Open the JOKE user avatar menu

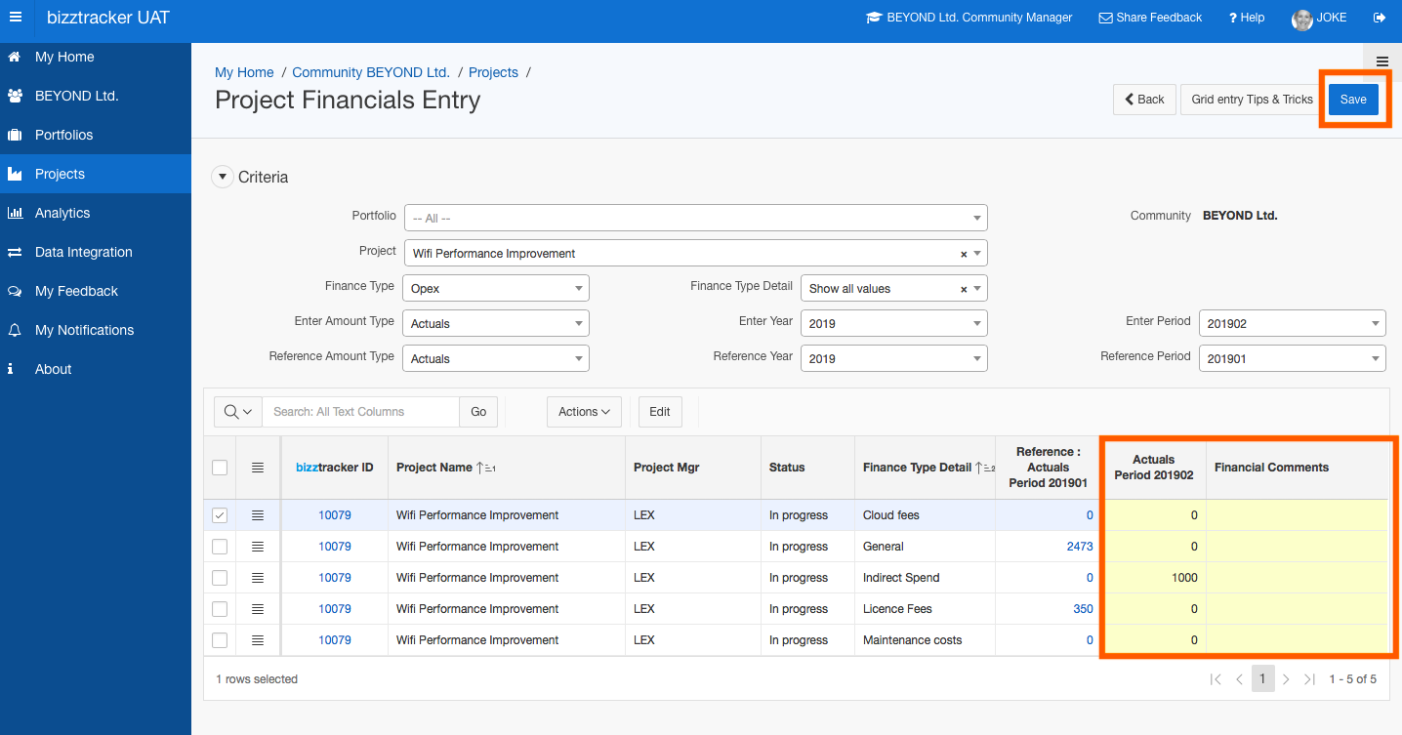1319,19
